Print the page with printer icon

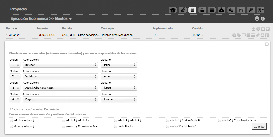pos(257,18)
